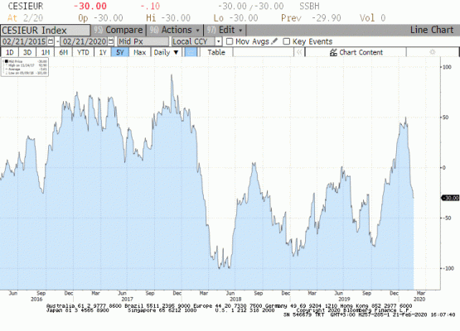Image resolution: width=460 pixels, height=331 pixels.
Task: Click the CESIEUR Index ticker field
Action: pos(46,30)
